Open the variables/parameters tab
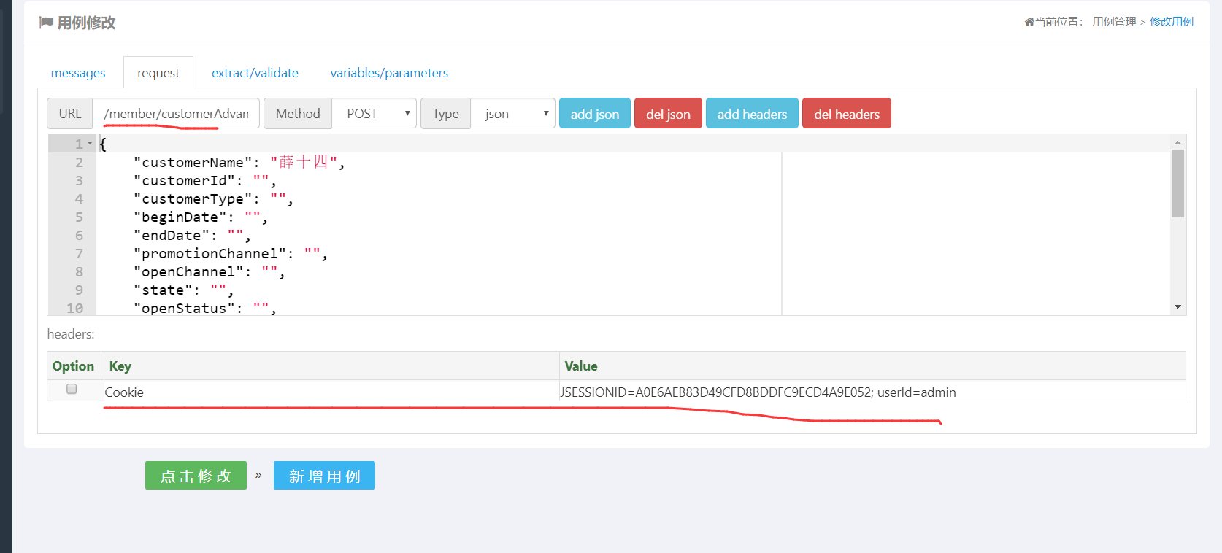The width and height of the screenshot is (1222, 553). (389, 73)
